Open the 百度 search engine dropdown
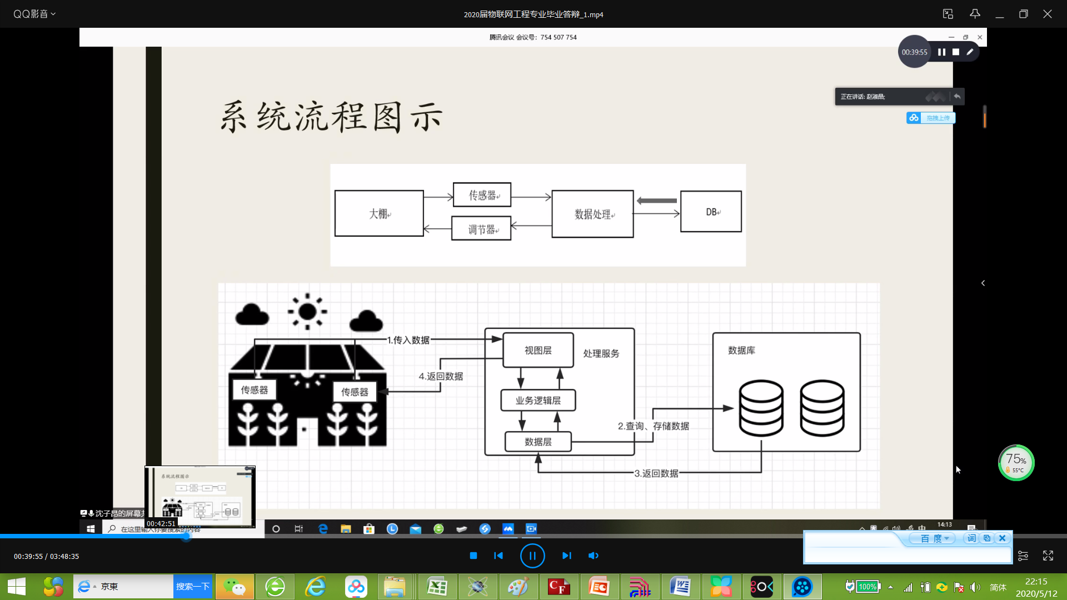1067x600 pixels. (935, 538)
